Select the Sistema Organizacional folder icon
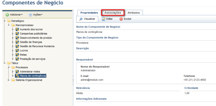 (13, 80)
